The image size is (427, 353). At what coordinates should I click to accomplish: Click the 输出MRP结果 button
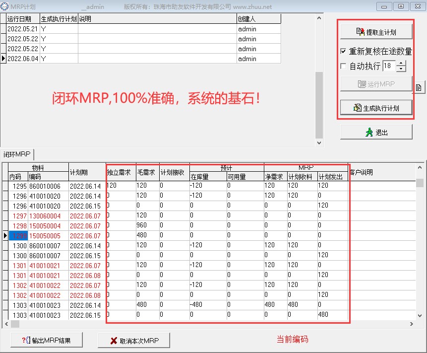pyautogui.click(x=46, y=340)
